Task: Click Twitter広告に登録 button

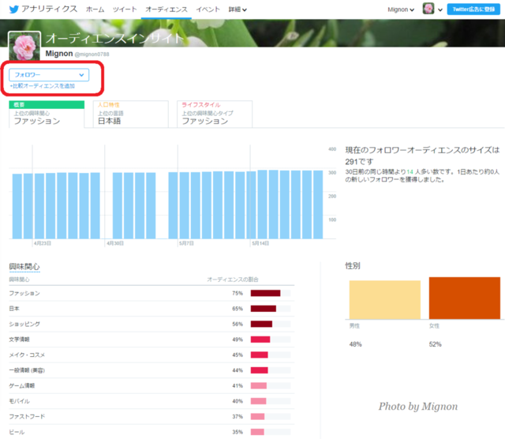Action: [x=473, y=9]
